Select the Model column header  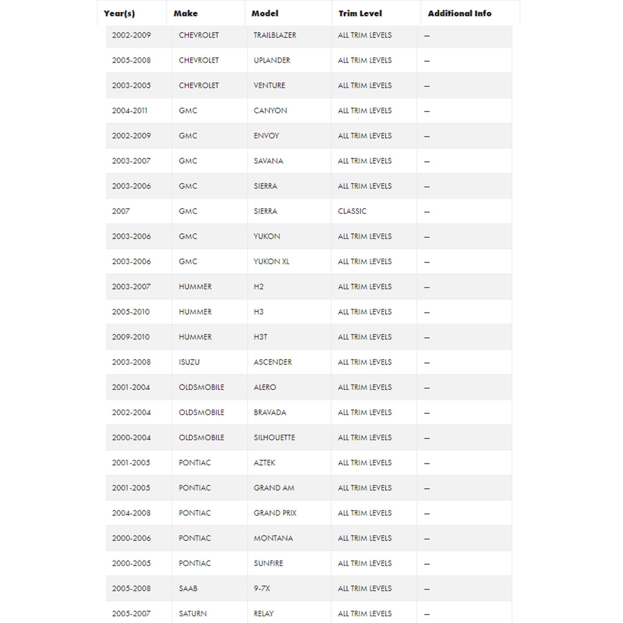tap(265, 13)
